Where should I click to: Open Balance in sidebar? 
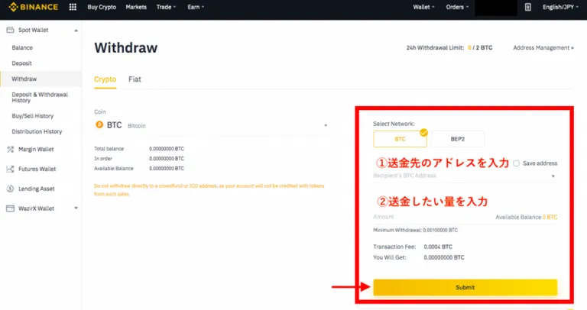[x=22, y=47]
